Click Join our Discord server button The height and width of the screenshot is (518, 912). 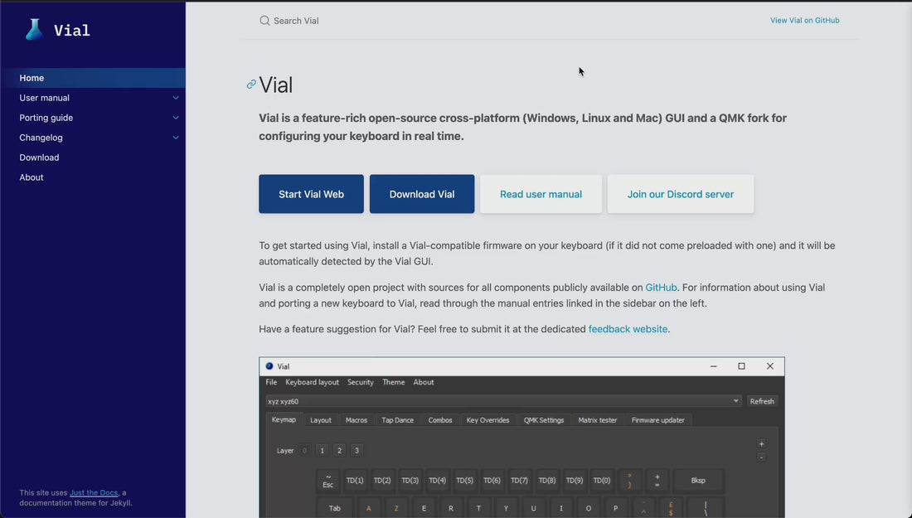point(681,194)
